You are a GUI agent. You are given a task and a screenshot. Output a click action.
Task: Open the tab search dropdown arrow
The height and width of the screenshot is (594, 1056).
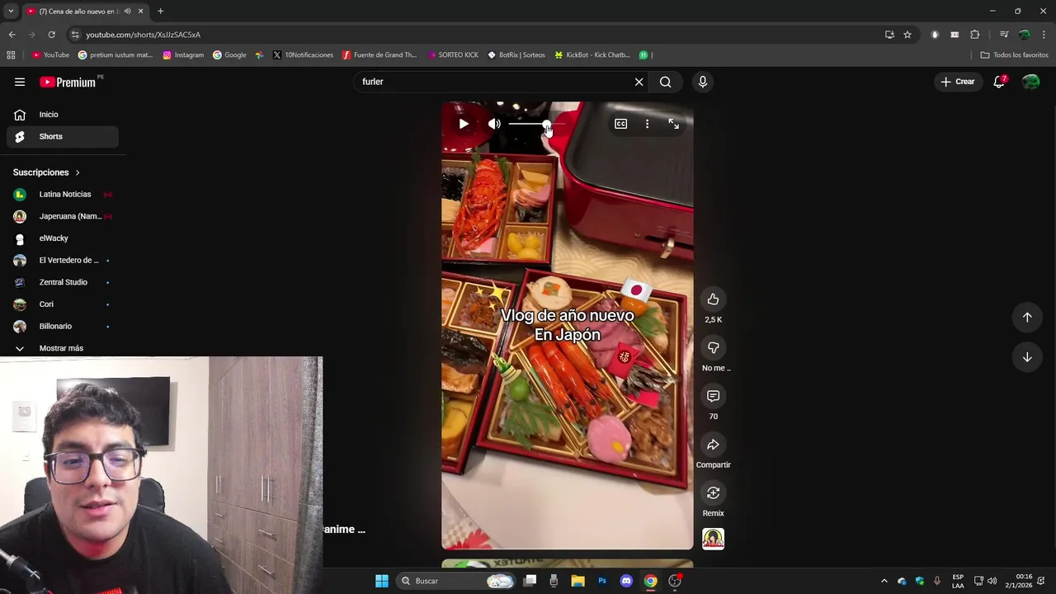11,12
